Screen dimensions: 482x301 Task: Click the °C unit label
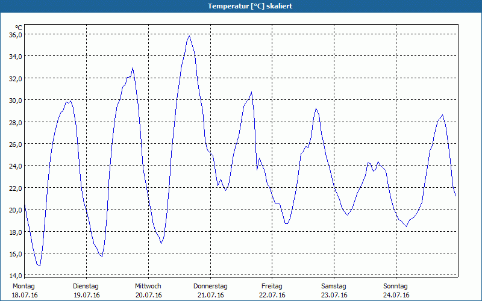(19, 28)
